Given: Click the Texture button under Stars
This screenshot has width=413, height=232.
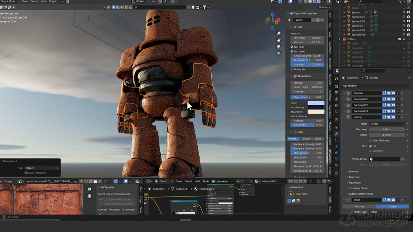Looking at the screenshot, I should pyautogui.click(x=306, y=139).
